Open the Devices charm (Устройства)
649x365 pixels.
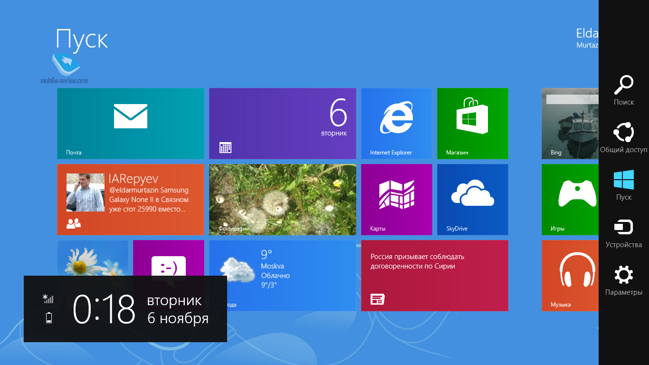pos(624,233)
